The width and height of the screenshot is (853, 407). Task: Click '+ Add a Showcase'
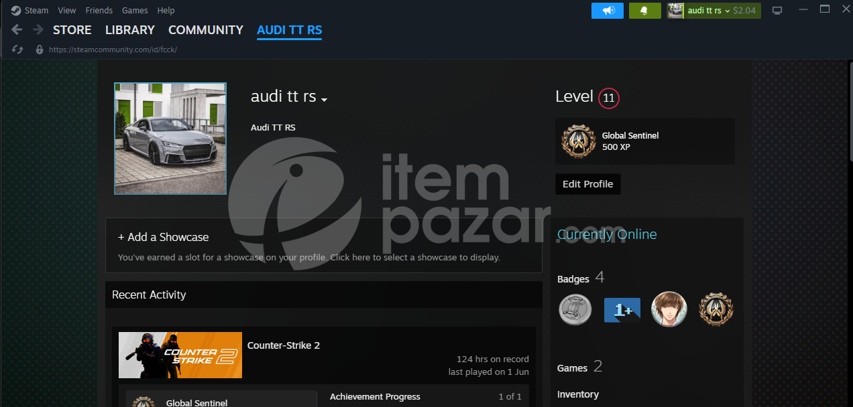[164, 237]
